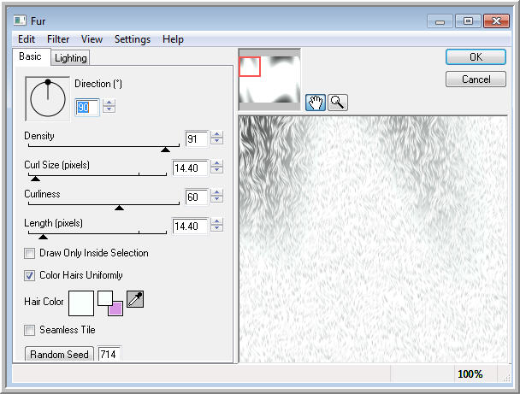Decrease Curliness with down arrow
520x394 pixels.
[217, 199]
